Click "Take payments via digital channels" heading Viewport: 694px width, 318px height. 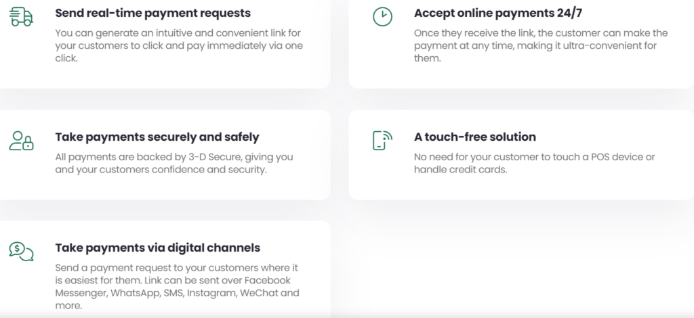pos(157,248)
